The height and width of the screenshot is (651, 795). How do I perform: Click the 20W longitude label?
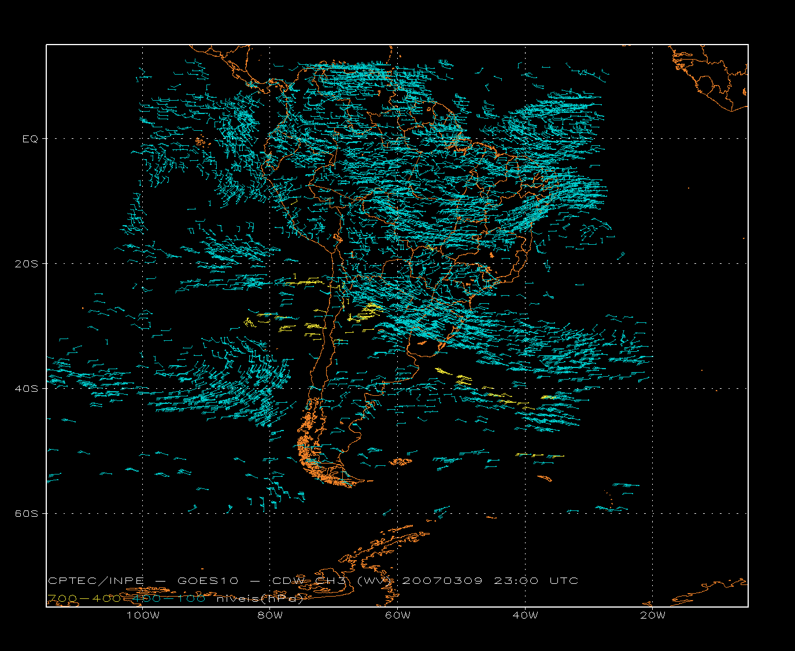(653, 615)
